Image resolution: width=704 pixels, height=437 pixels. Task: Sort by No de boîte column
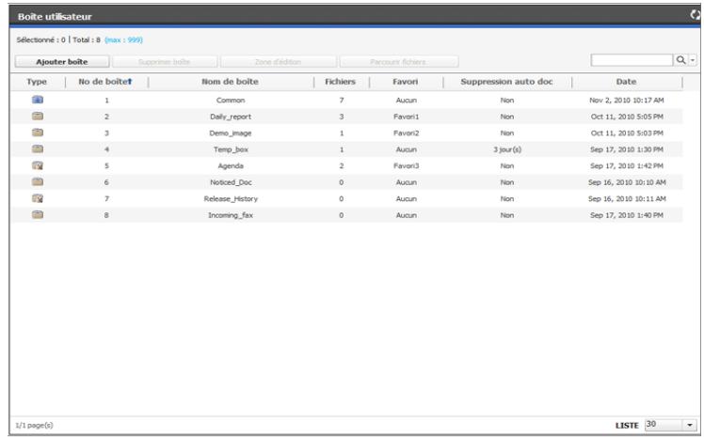pyautogui.click(x=105, y=82)
